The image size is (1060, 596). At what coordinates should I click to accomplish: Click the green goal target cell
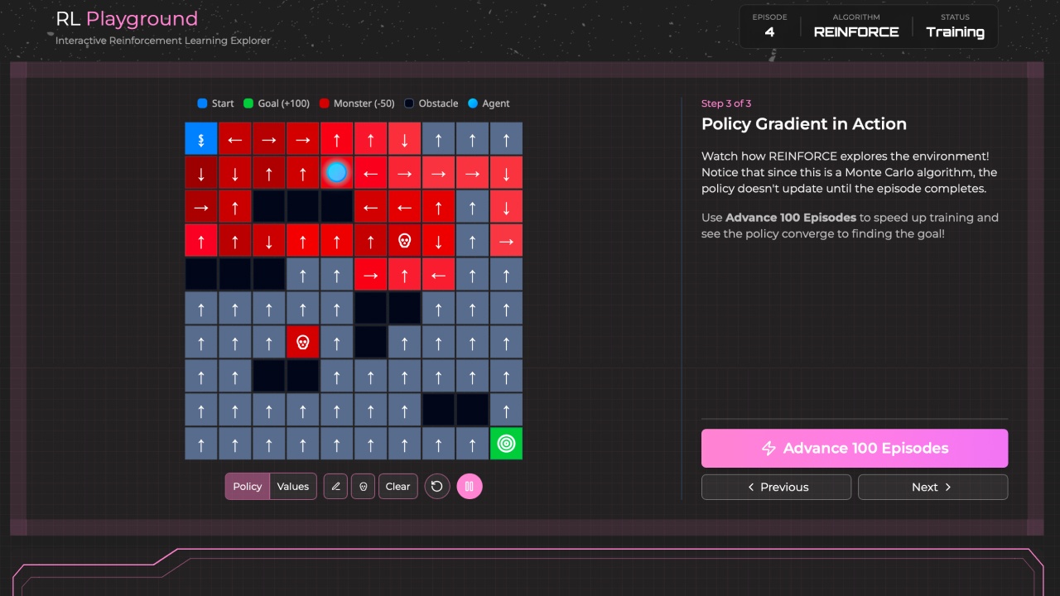[x=506, y=443]
